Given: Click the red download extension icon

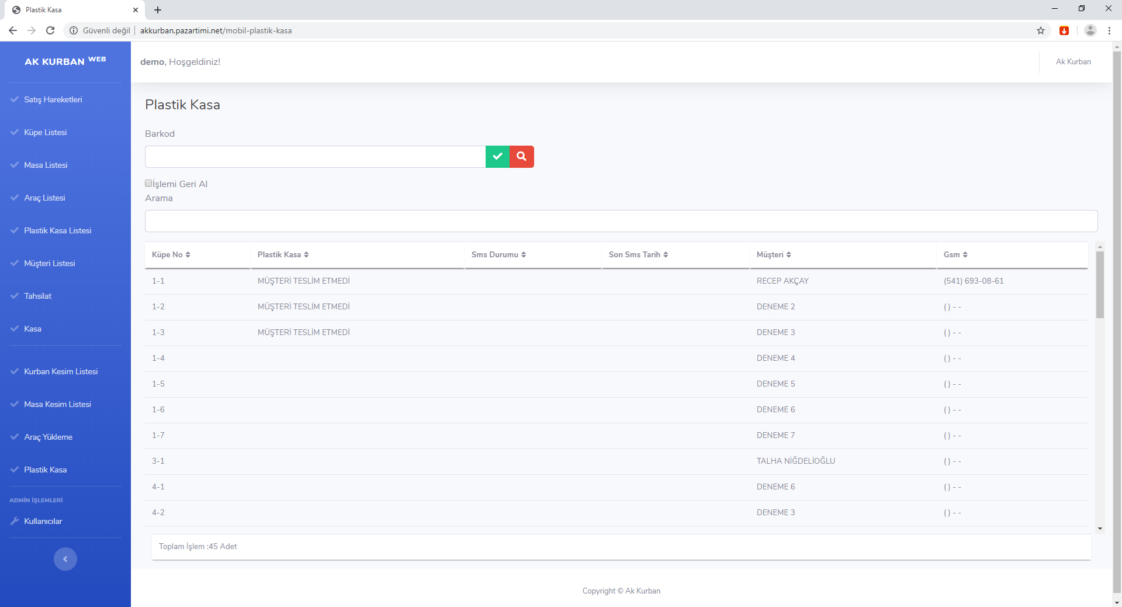Looking at the screenshot, I should pyautogui.click(x=1064, y=30).
